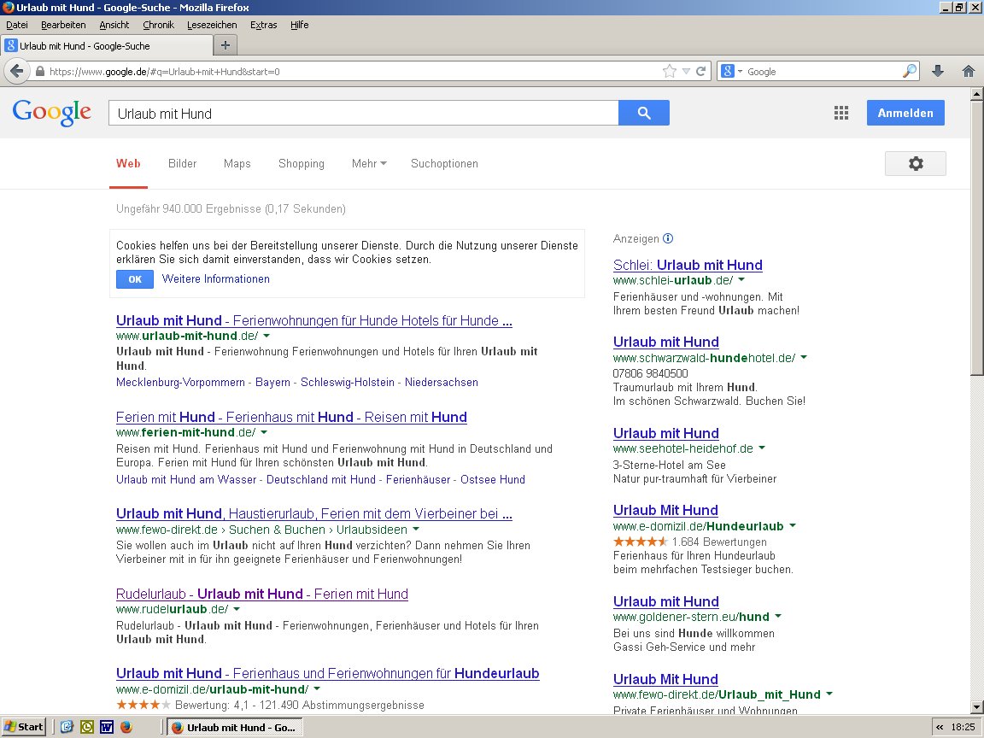Viewport: 984px width, 738px height.
Task: Expand the Mehr dropdown
Action: click(369, 164)
